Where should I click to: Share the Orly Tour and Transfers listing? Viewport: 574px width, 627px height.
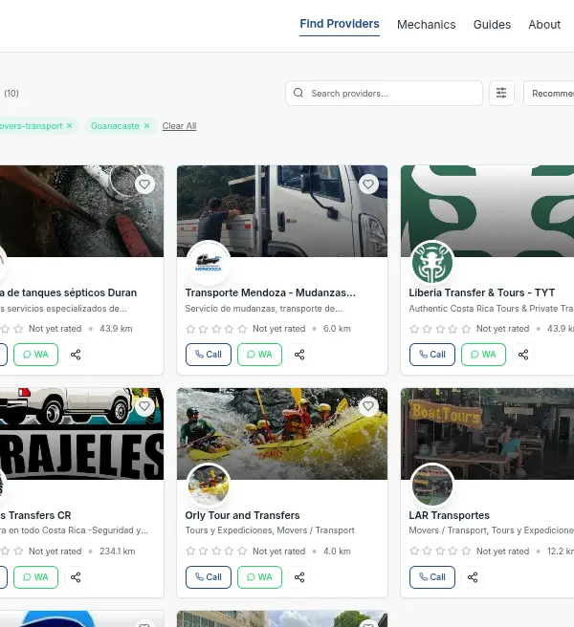pyautogui.click(x=299, y=577)
